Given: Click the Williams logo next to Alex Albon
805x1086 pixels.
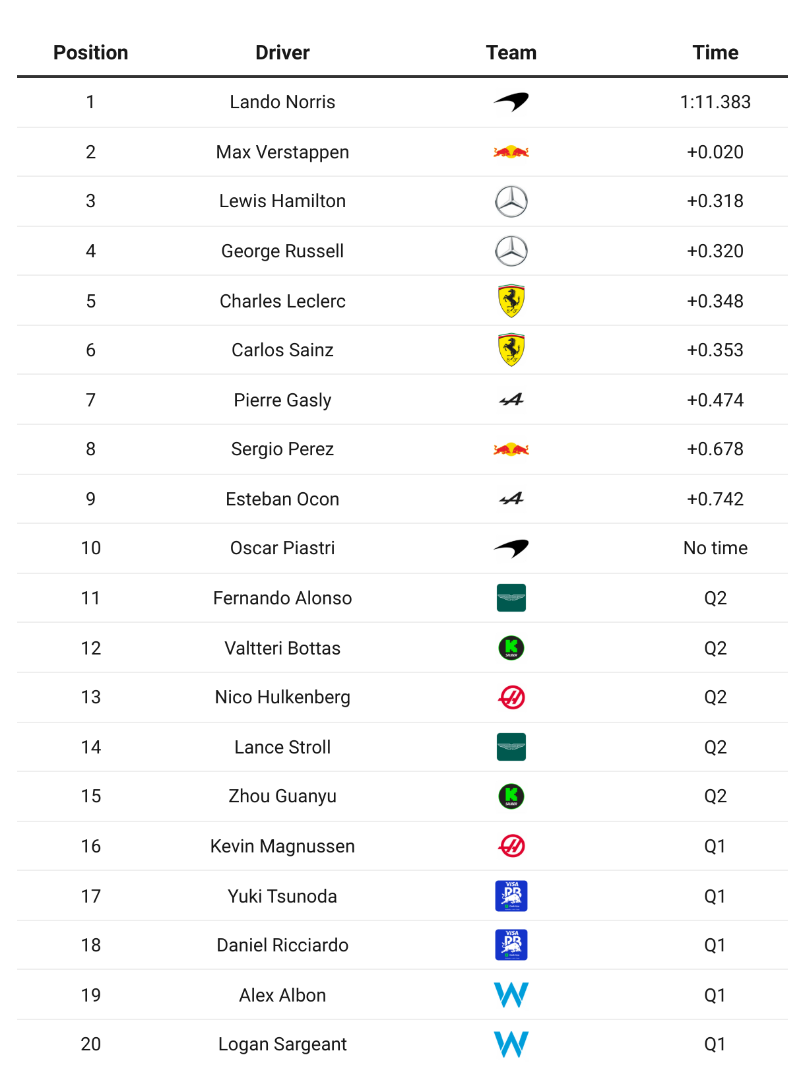Looking at the screenshot, I should tap(511, 995).
